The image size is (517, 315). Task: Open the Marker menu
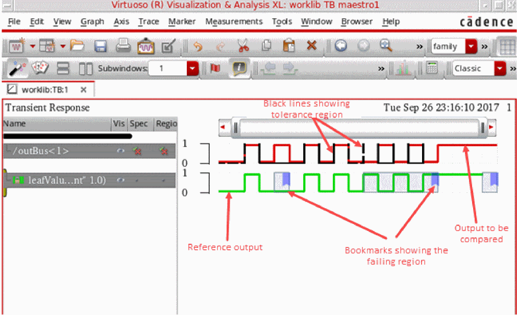click(x=182, y=21)
